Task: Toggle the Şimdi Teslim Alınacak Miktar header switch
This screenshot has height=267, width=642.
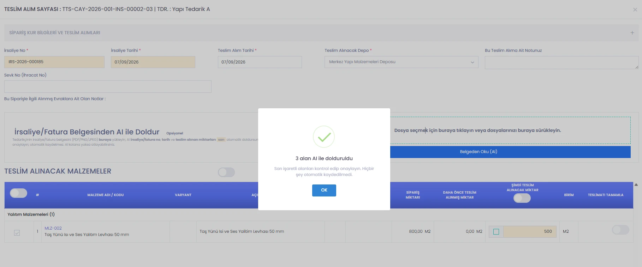Action: pos(522,198)
